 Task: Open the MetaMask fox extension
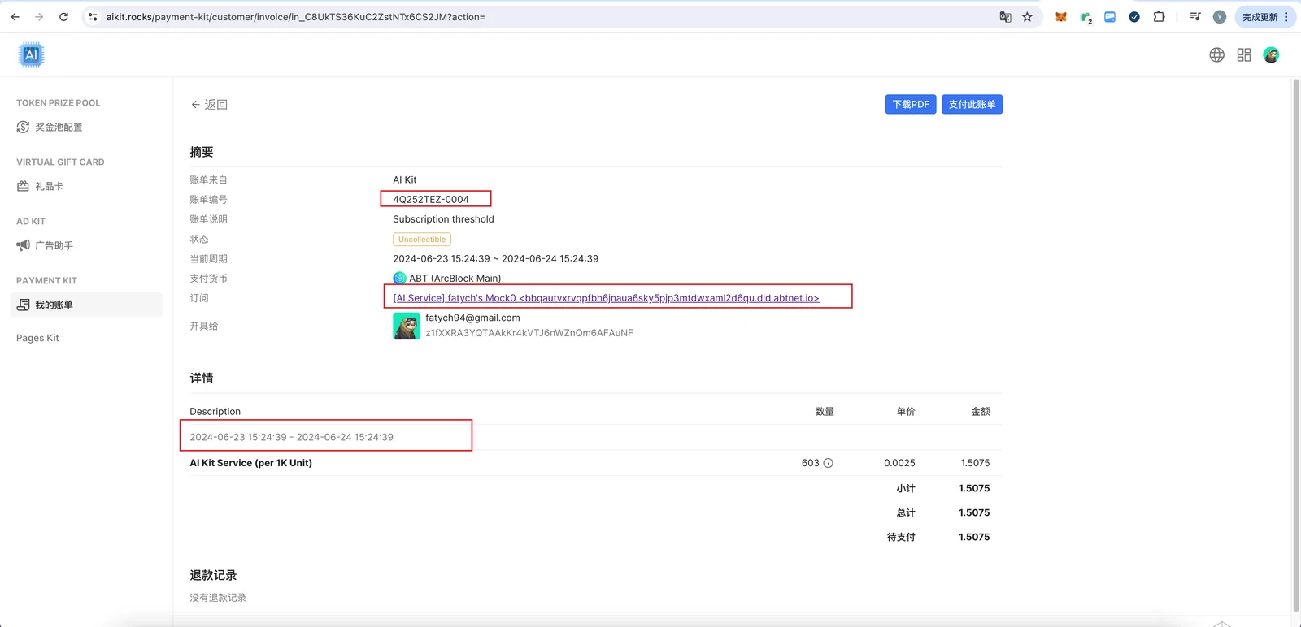[1061, 16]
